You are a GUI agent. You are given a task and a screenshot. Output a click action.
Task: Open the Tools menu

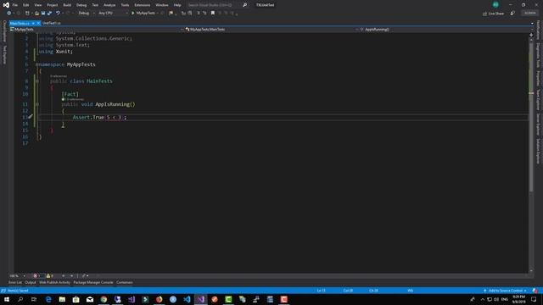click(125, 5)
